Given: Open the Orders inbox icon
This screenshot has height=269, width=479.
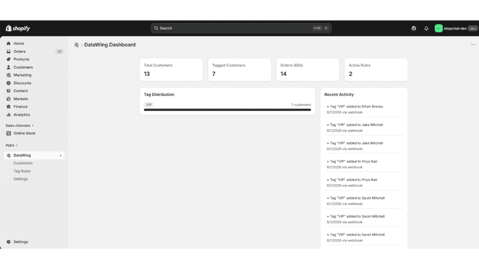Looking at the screenshot, I should point(9,51).
